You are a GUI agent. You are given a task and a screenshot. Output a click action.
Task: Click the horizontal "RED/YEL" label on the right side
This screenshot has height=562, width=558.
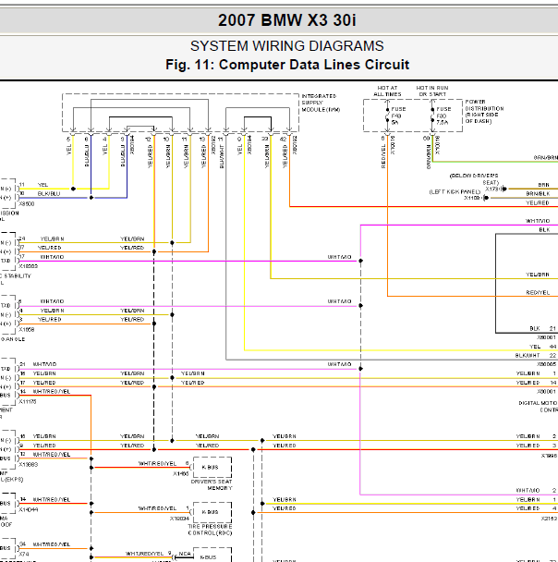coord(538,293)
